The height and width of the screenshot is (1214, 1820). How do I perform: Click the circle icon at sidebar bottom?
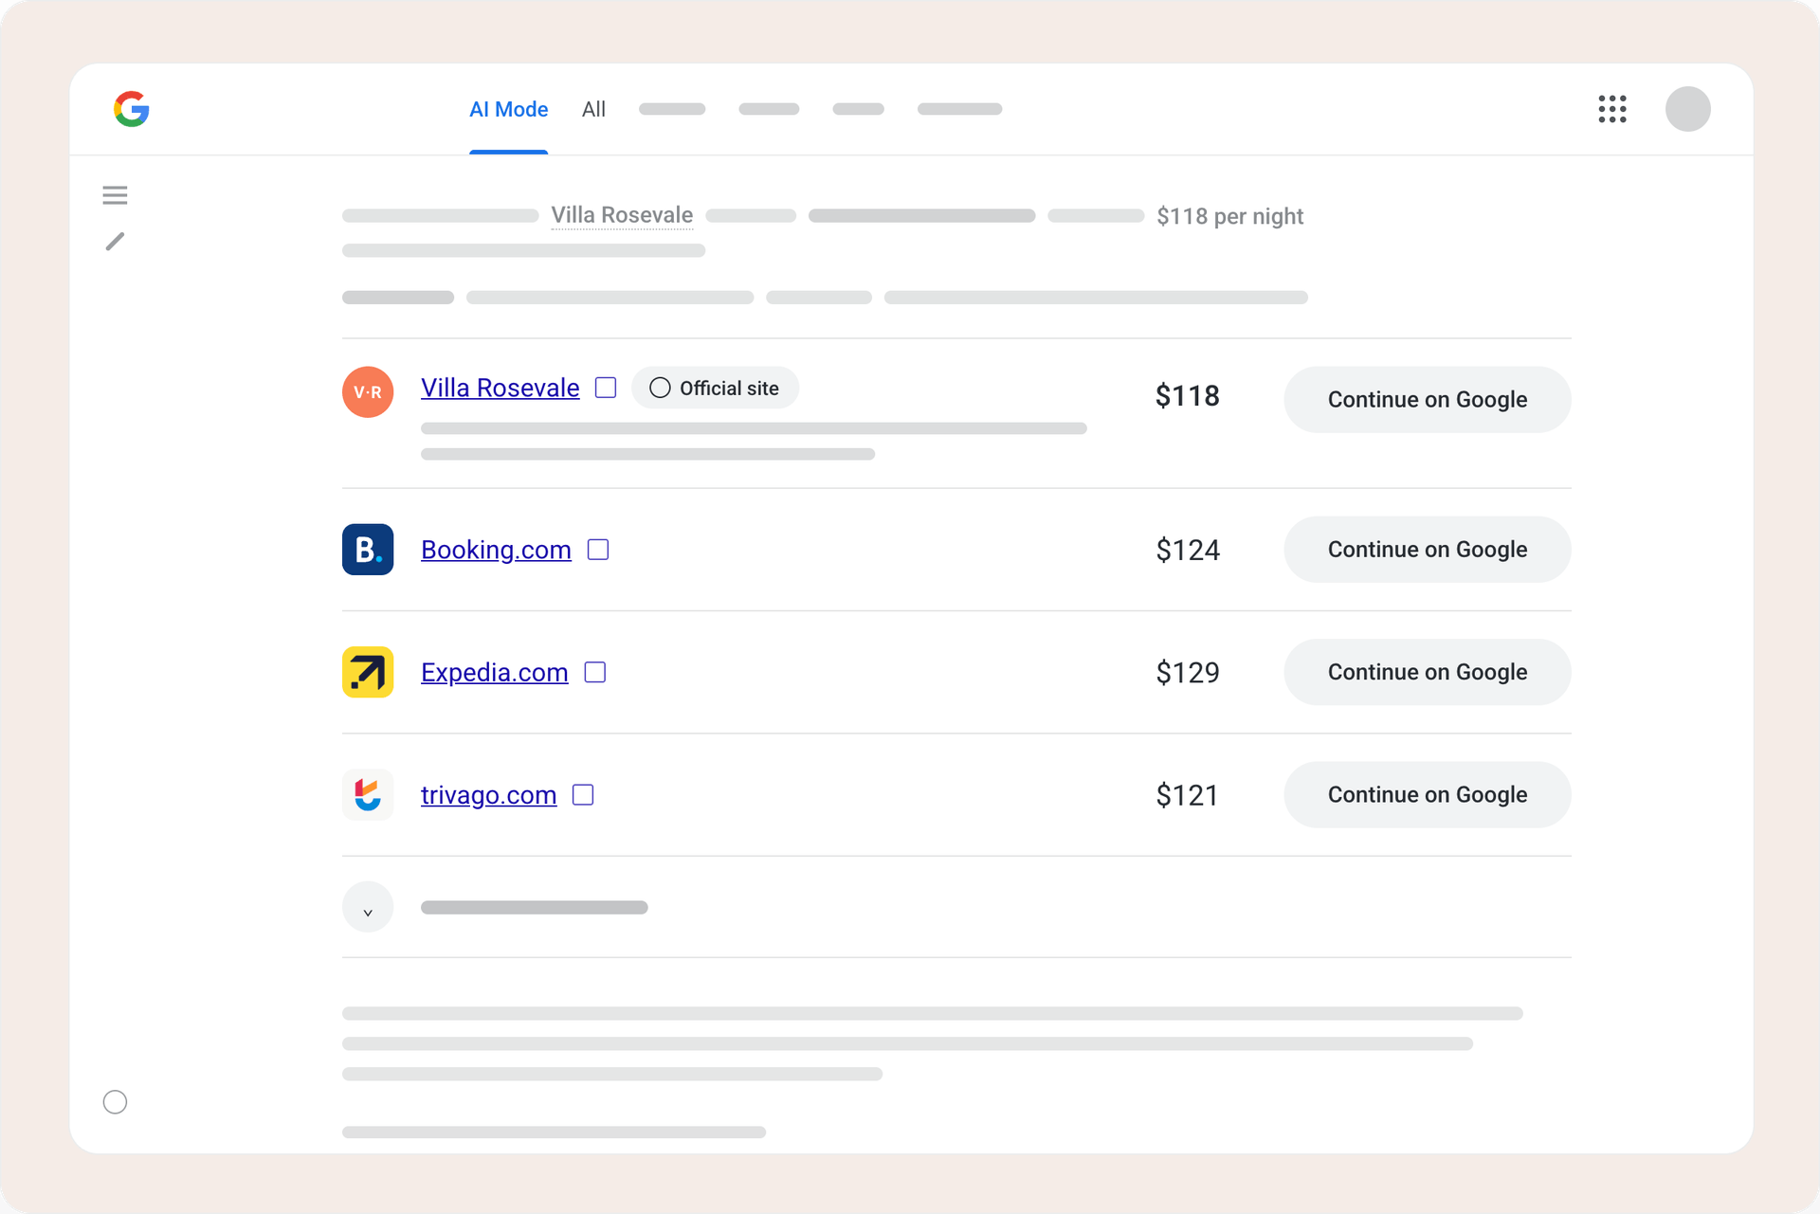click(115, 1102)
